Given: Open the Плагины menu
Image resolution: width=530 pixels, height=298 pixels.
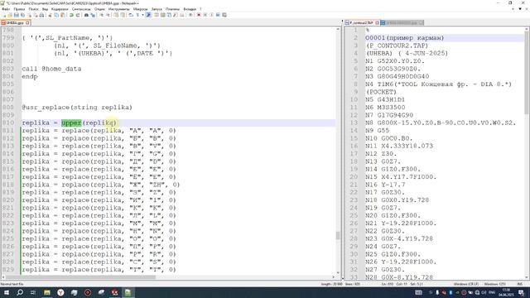Looking at the screenshot, I should (172, 9).
